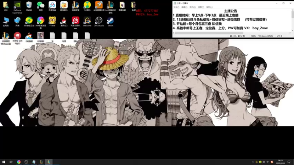Launch 360 Security Guard (360安全卫士)
Viewport: 294px width, 165px height.
[29, 22]
